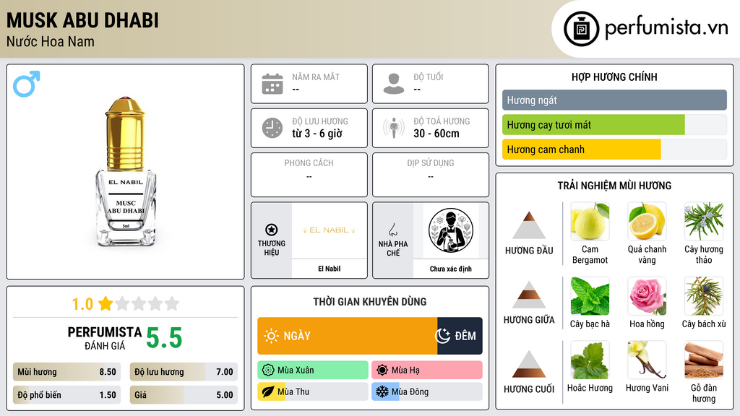Click the Nước Hoa Nam subtitle
The width and height of the screenshot is (740, 416).
pos(51,41)
